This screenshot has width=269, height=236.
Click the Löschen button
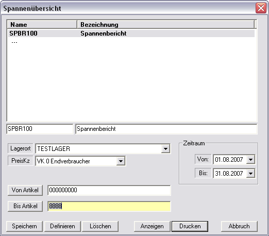100,226
